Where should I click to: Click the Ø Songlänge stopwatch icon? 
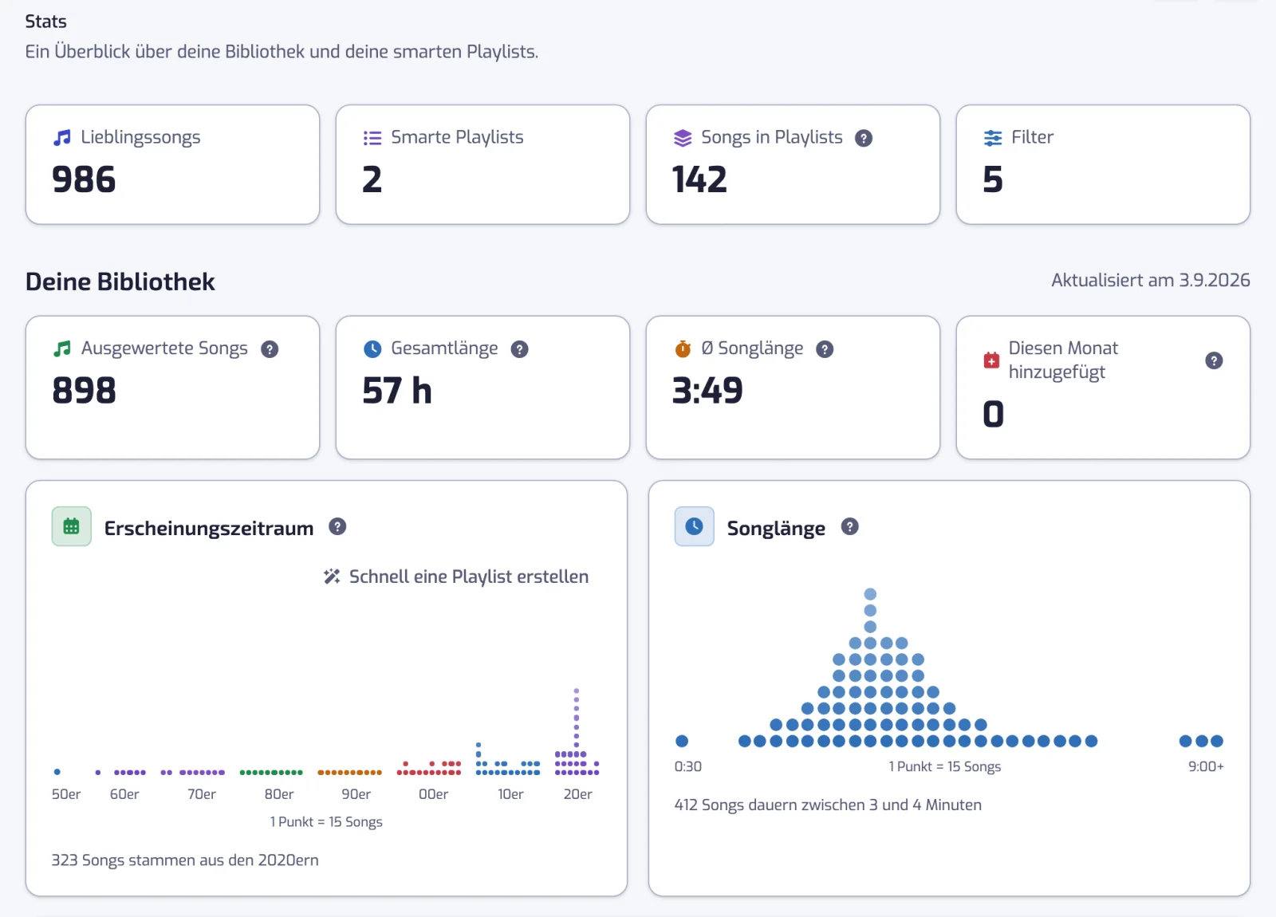click(683, 349)
